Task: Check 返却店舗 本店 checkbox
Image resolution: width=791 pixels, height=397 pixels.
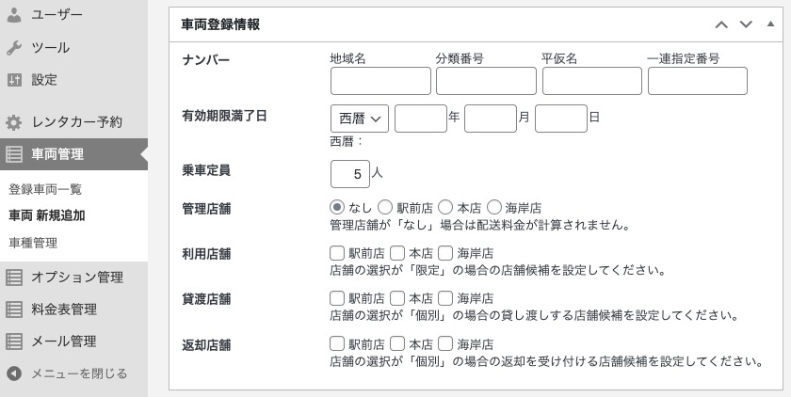Action: [x=397, y=343]
